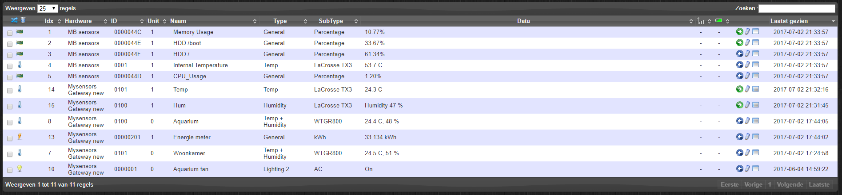Select the CPU_Usage row checkbox
The image size is (842, 195).
[x=10, y=77]
